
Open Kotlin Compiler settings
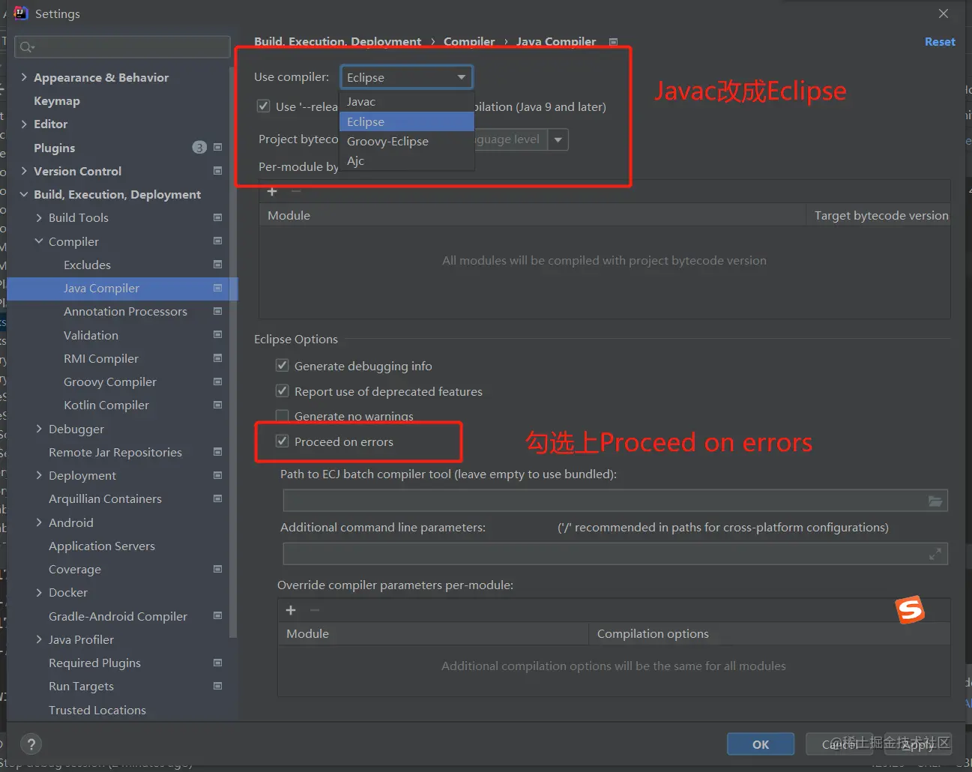106,405
